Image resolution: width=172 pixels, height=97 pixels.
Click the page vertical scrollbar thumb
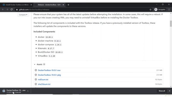click(171, 23)
